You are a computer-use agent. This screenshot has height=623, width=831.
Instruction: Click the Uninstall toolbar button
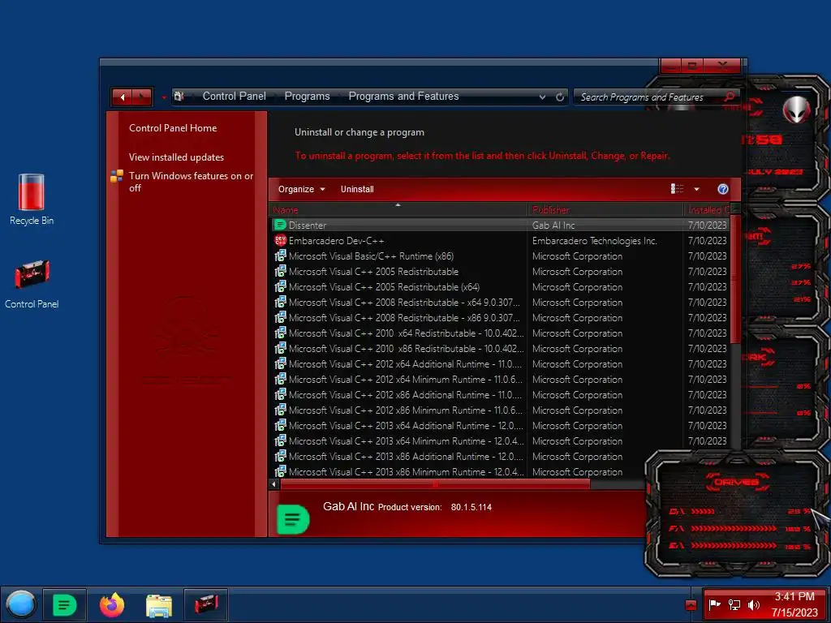click(357, 189)
